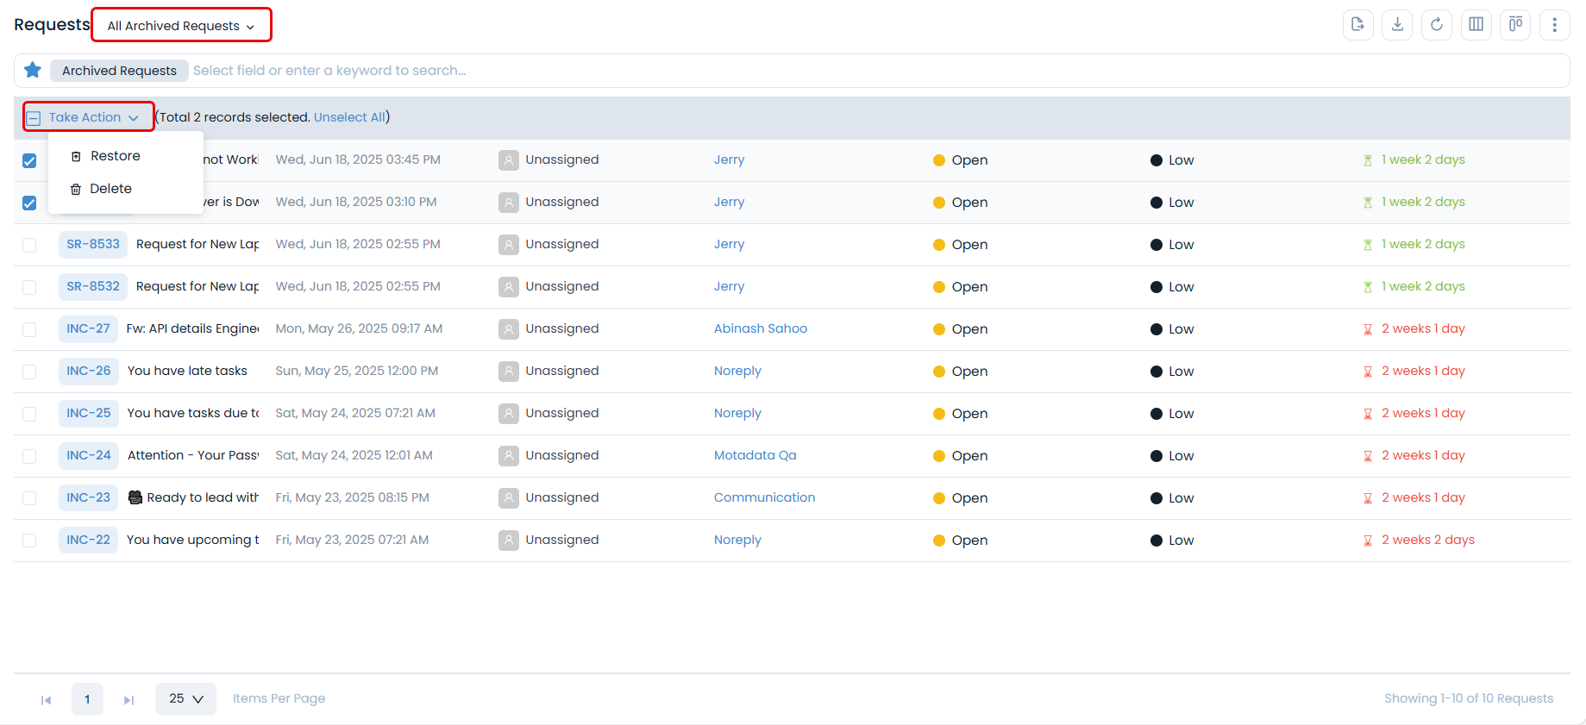
Task: Choose Delete from the action menu
Action: click(x=110, y=189)
